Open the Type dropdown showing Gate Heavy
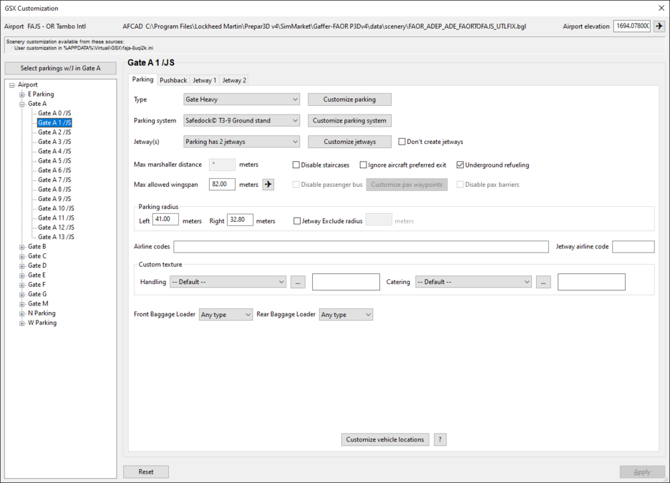Viewport: 670px width, 483px height. (241, 99)
